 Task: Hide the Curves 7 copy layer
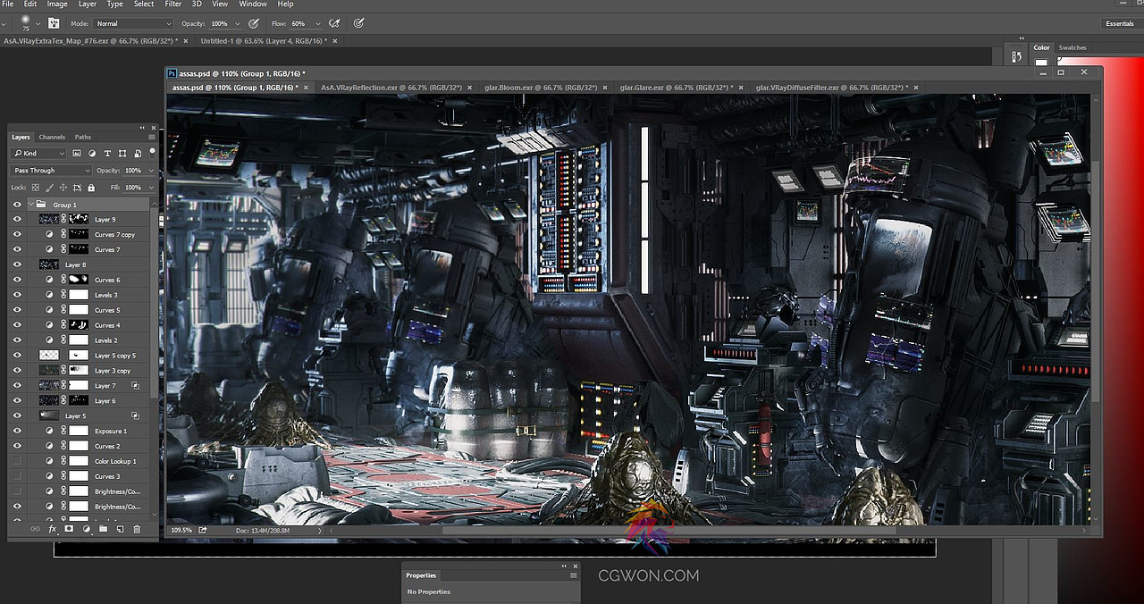[x=17, y=234]
